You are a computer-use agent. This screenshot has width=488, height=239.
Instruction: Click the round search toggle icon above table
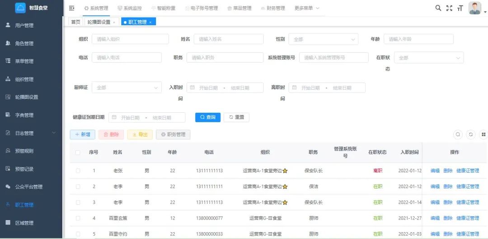click(x=458, y=134)
